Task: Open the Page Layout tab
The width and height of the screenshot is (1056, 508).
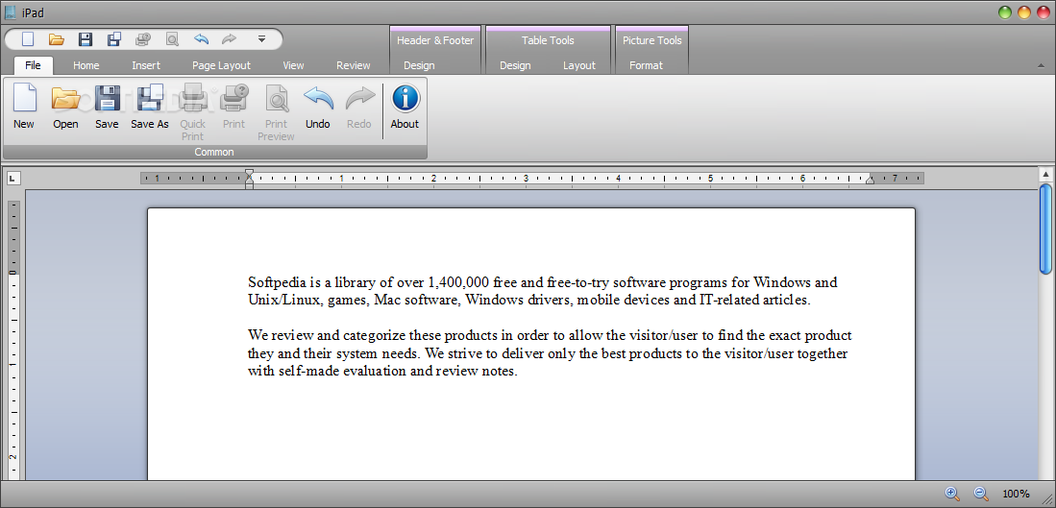Action: coord(221,65)
